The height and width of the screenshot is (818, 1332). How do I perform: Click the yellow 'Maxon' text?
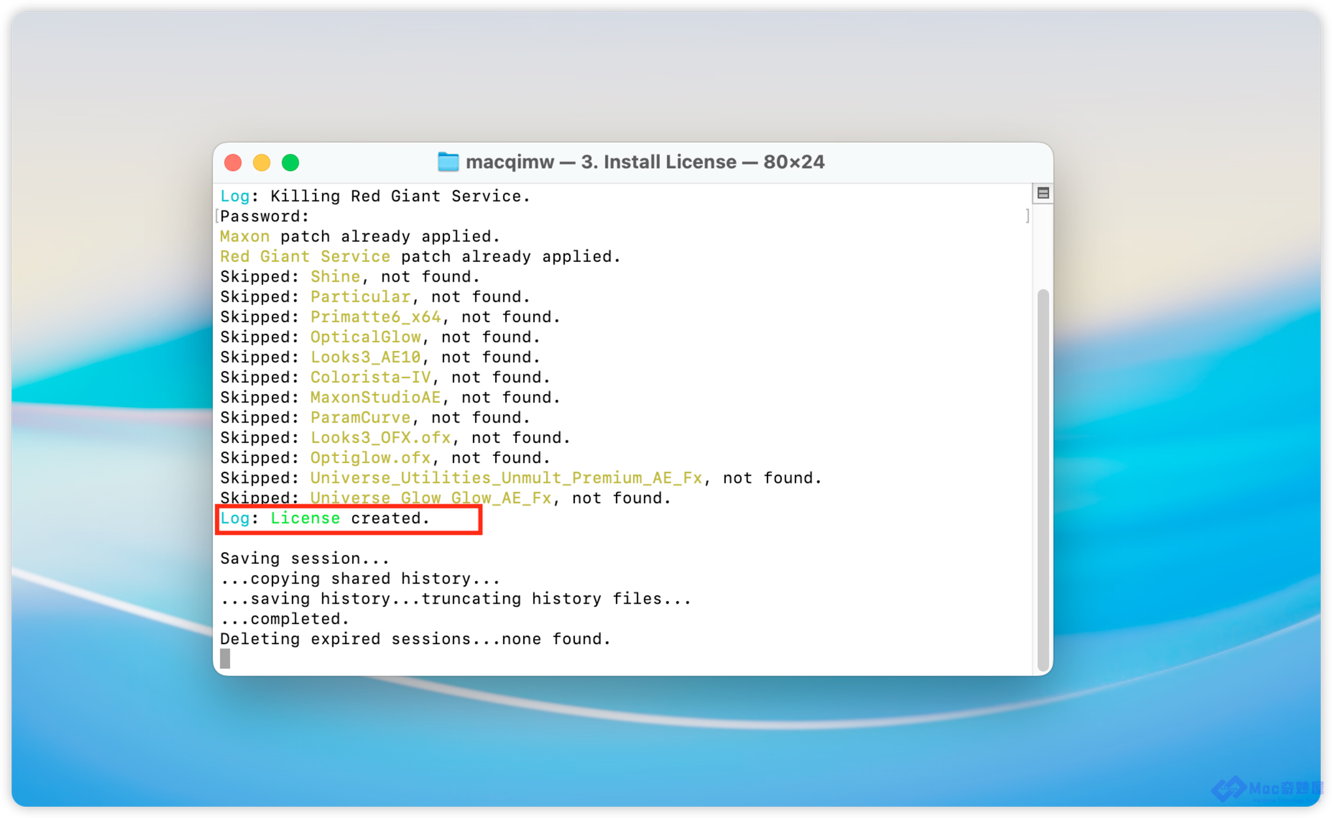(x=244, y=237)
